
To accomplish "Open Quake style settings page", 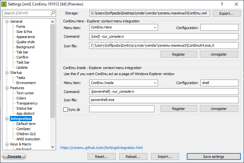I will tap(26, 42).
